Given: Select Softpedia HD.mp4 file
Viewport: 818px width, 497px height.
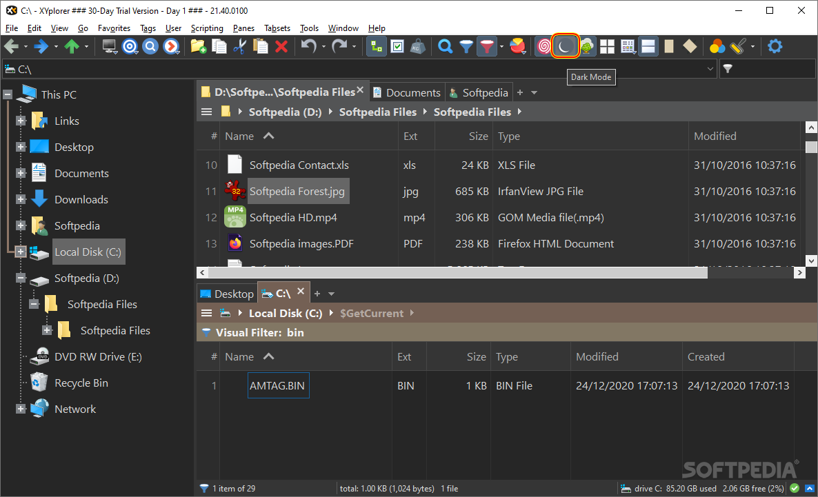Looking at the screenshot, I should [x=293, y=217].
